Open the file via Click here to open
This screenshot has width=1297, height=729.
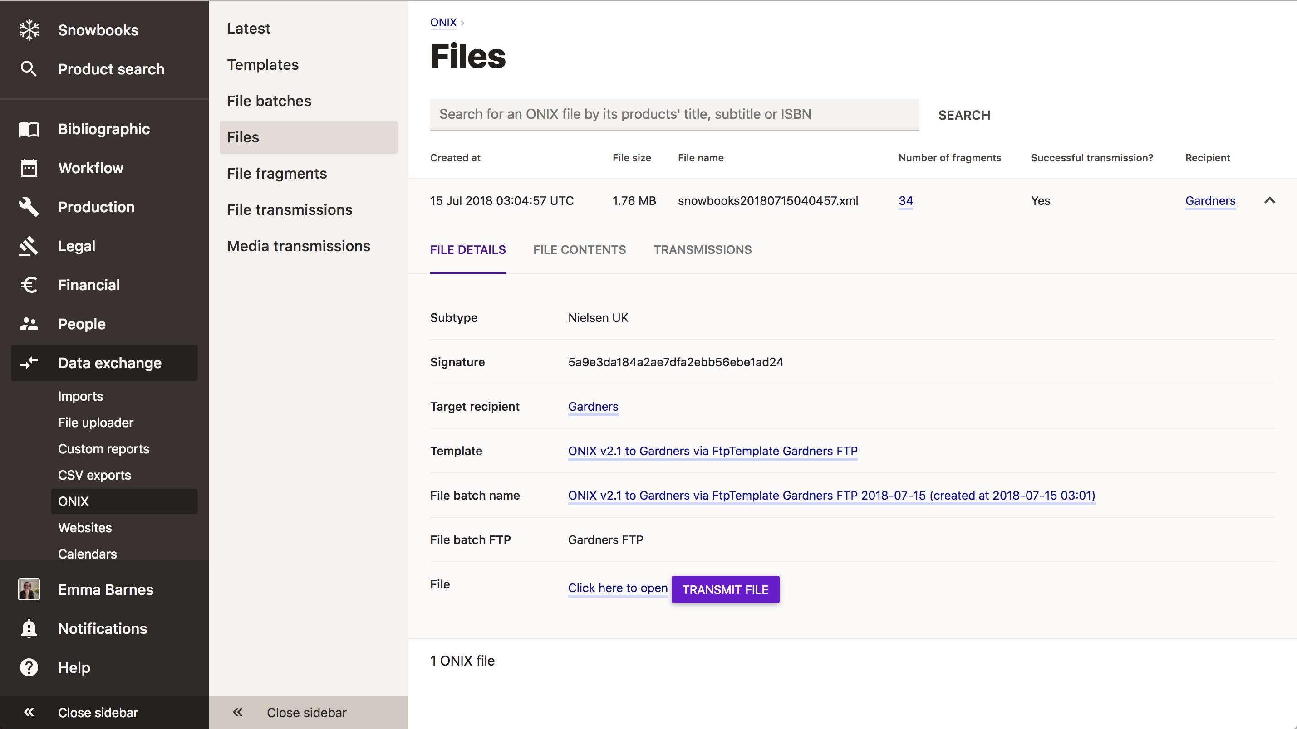point(617,588)
